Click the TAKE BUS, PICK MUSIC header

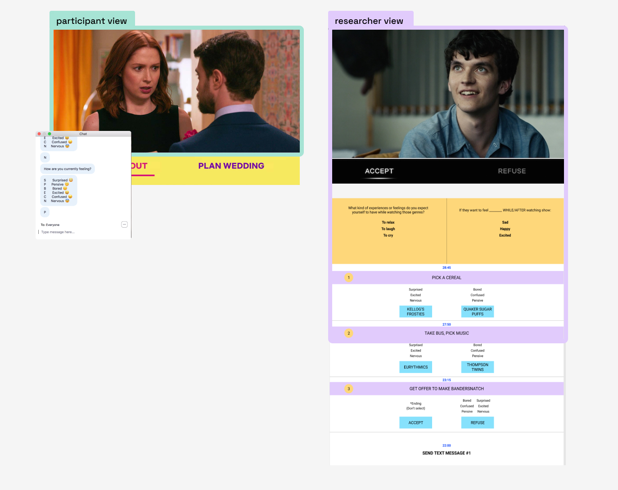[x=447, y=333]
